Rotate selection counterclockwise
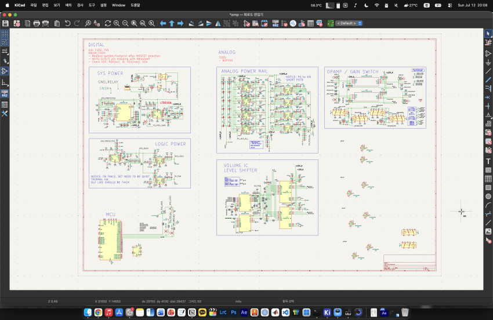493x320 pixels. [191, 23]
